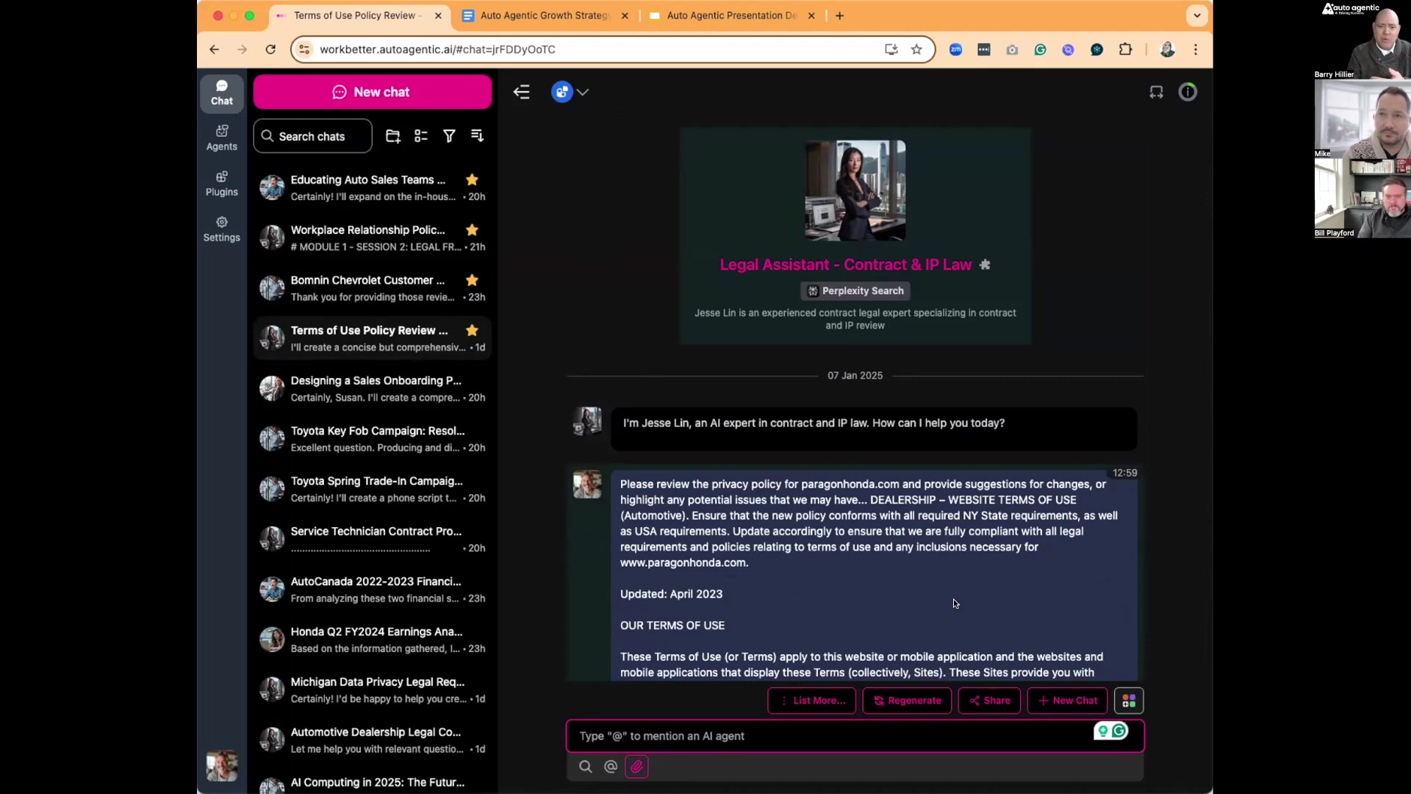Switch to Auto Agentic Growth Strategy tab
The image size is (1411, 794).
coord(545,15)
